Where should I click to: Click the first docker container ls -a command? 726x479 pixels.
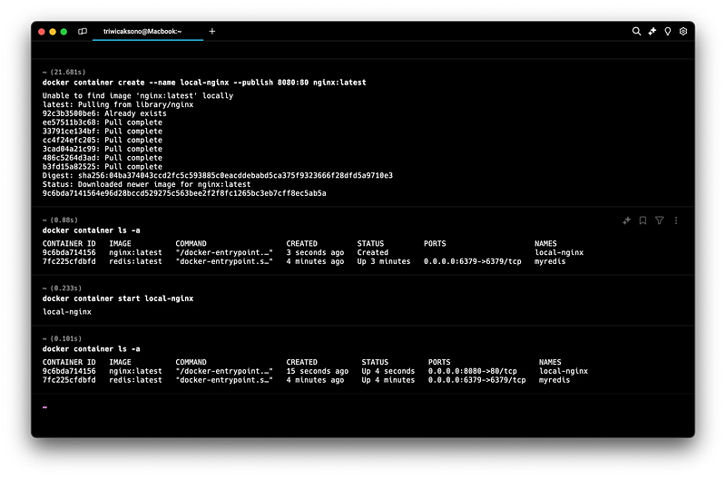(92, 230)
